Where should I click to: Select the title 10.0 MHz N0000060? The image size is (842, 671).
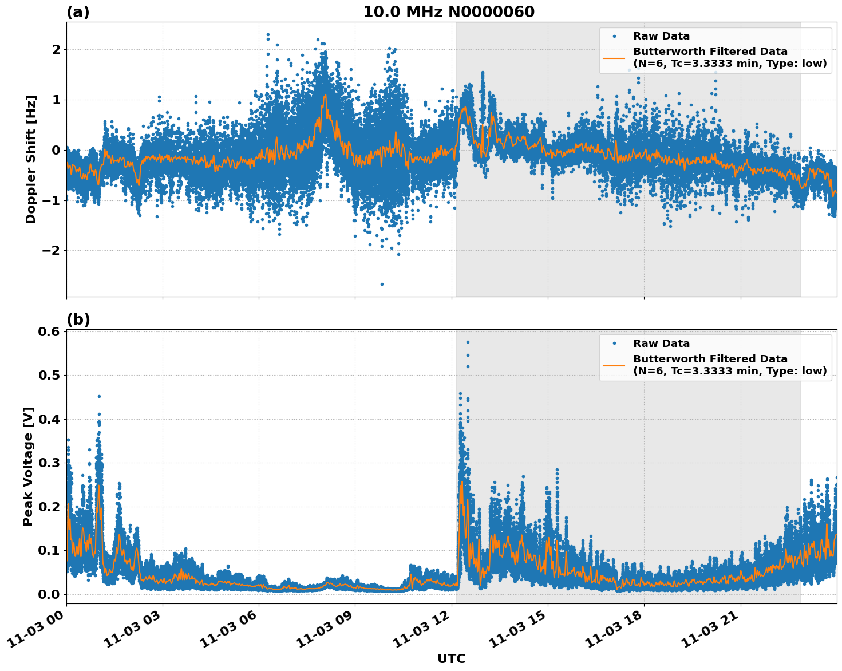pyautogui.click(x=449, y=10)
